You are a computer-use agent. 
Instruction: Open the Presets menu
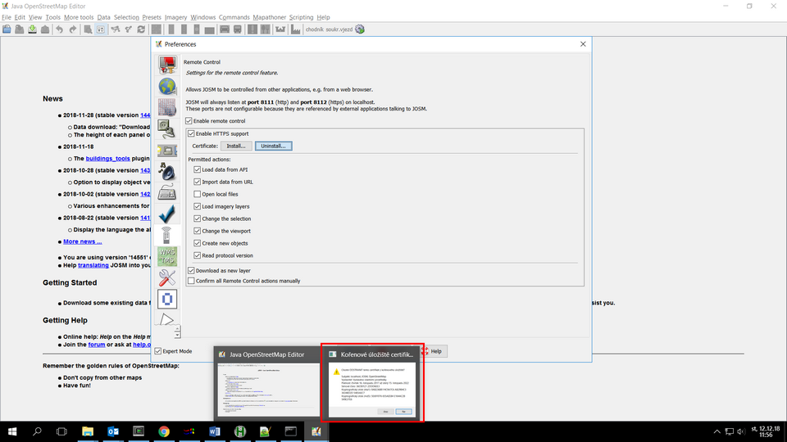(x=151, y=17)
